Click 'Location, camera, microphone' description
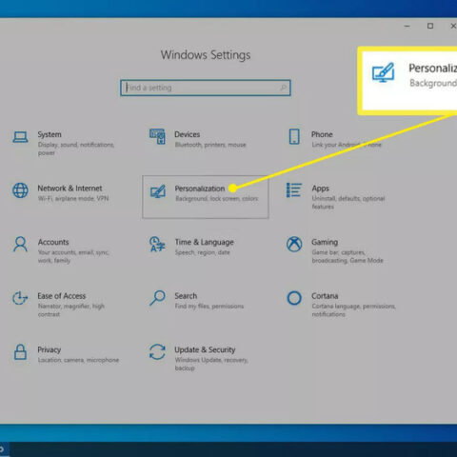 [x=78, y=360]
